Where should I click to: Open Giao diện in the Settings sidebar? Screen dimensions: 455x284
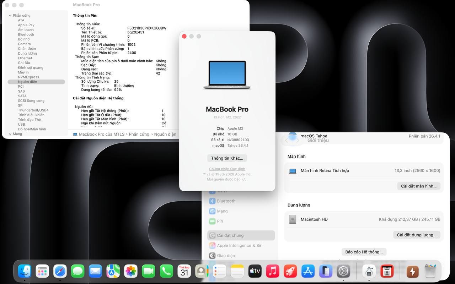click(x=241, y=256)
